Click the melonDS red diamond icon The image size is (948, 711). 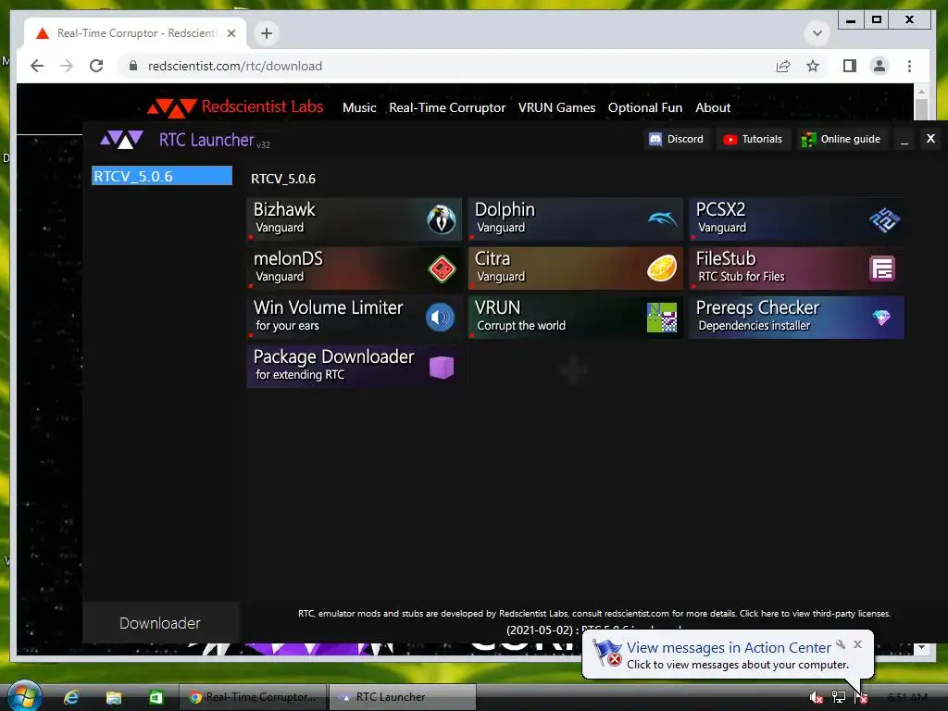coord(442,268)
